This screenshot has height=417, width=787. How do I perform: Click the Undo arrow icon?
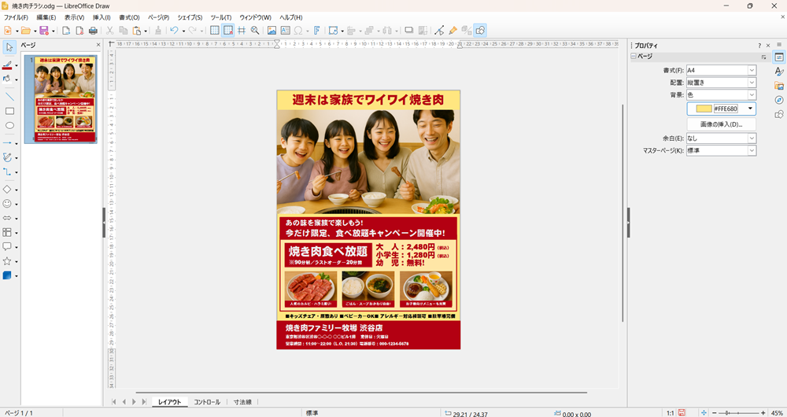pos(174,31)
